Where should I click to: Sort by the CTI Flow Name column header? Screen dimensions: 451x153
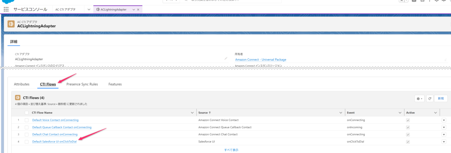[42, 112]
